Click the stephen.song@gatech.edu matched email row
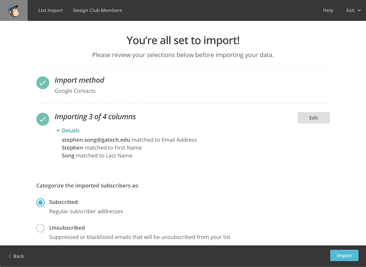366x267 pixels. click(x=129, y=140)
